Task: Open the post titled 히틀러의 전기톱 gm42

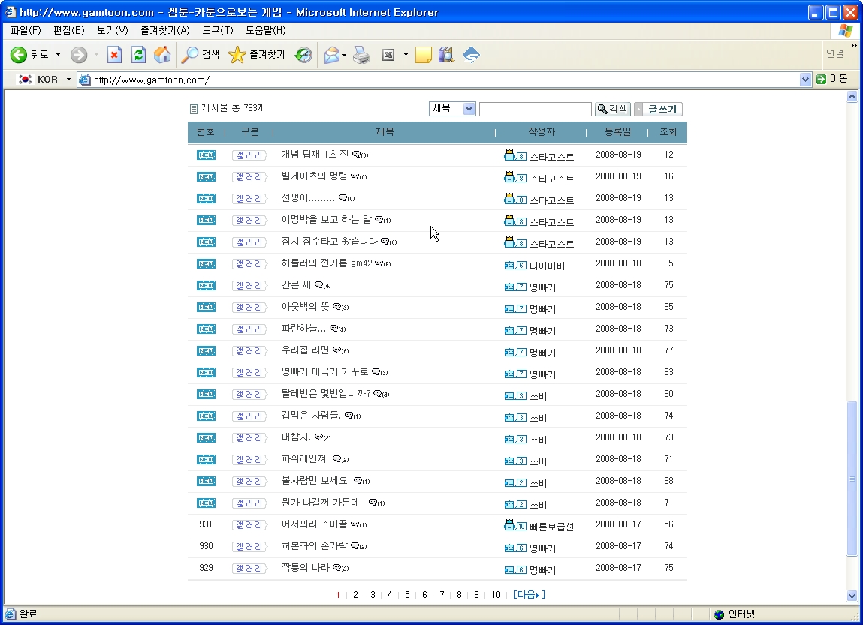Action: (327, 263)
